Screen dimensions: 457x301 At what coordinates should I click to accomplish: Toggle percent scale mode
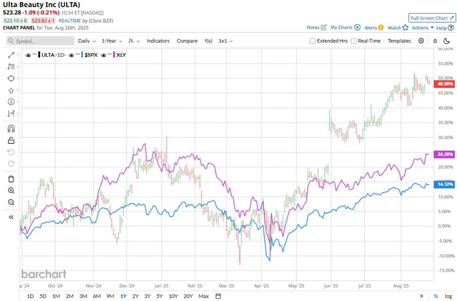tap(436, 296)
